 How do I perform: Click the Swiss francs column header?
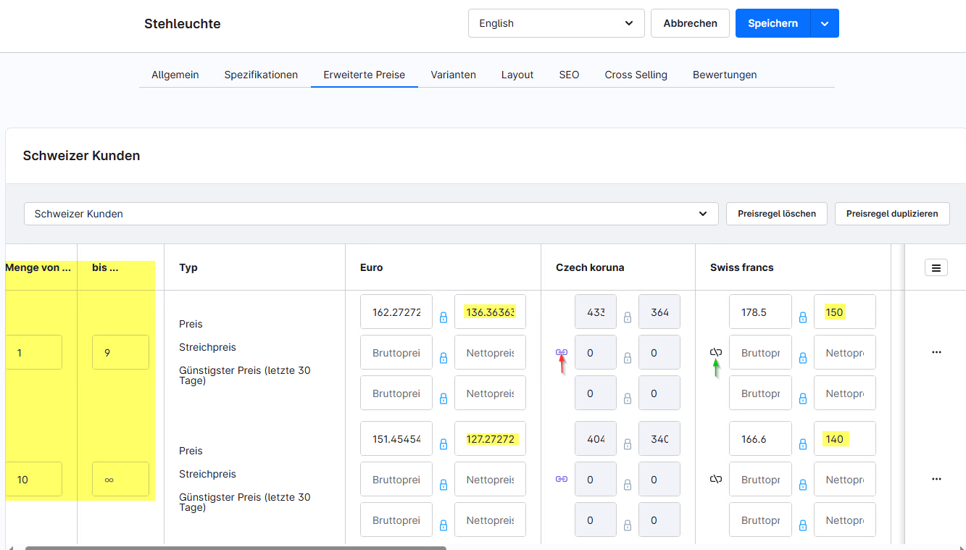coord(742,267)
